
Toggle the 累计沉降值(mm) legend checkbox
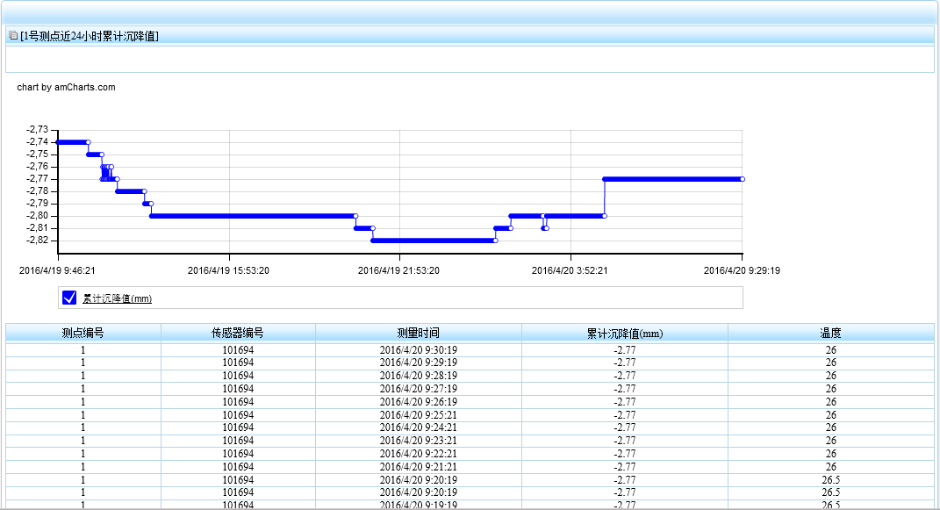point(70,298)
